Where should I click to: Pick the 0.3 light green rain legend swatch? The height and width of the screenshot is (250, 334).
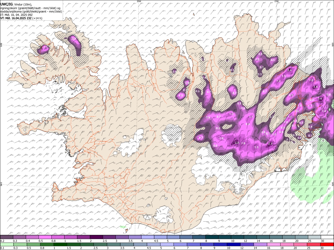click(20, 244)
